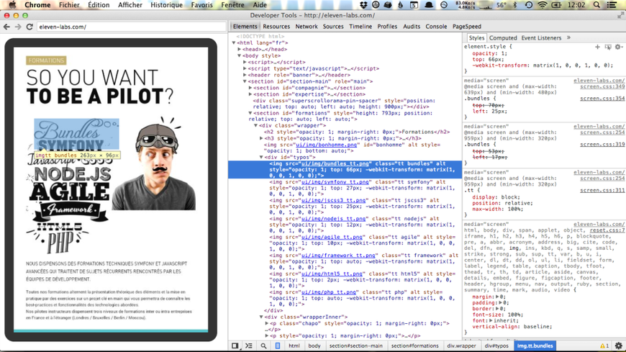626x352 pixels.
Task: Click the Wi-Fi status icon
Action: click(542, 5)
